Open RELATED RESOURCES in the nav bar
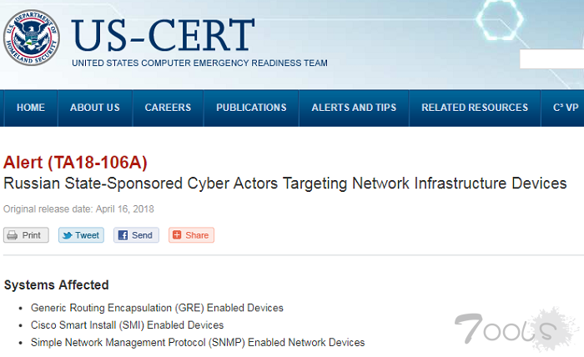Image resolution: width=584 pixels, height=357 pixels. 475,108
